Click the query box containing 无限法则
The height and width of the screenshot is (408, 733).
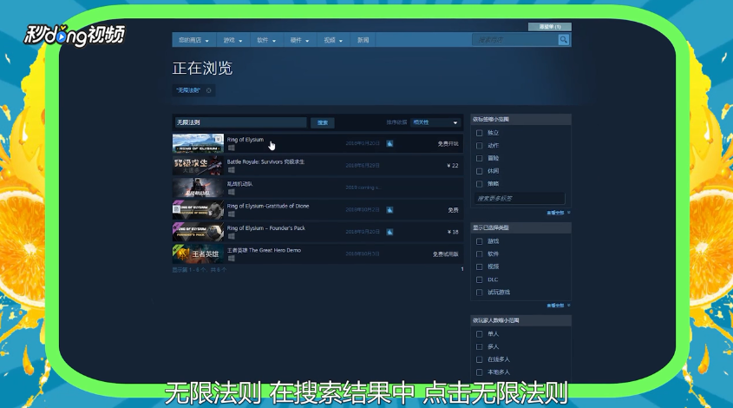click(241, 122)
